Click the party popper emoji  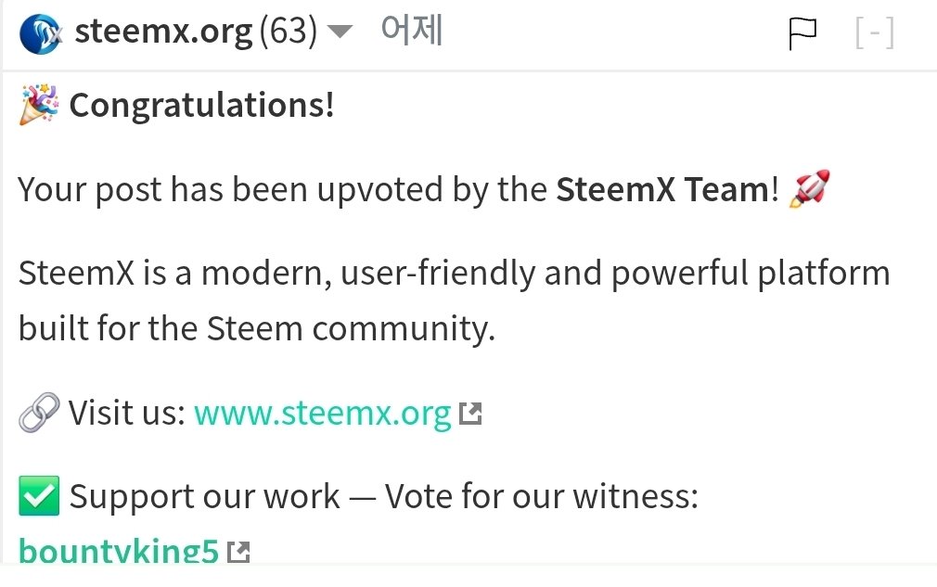click(x=39, y=105)
